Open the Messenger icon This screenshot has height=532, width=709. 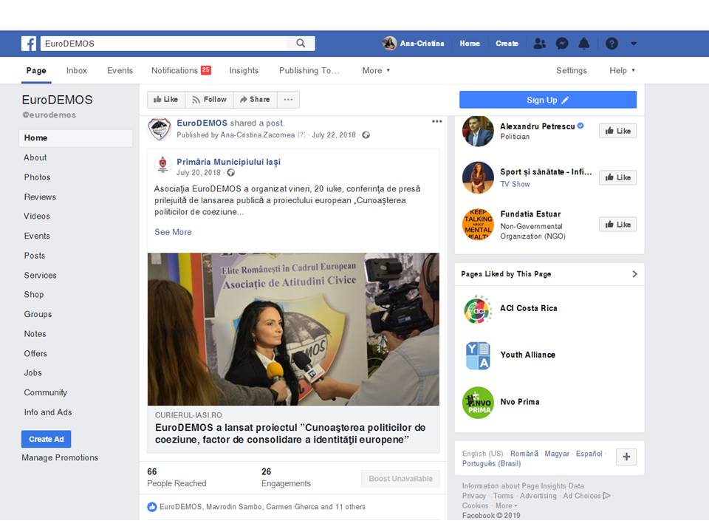pos(562,44)
